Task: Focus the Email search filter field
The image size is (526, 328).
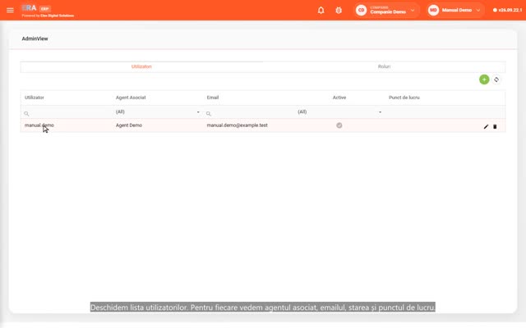Action: (x=250, y=113)
